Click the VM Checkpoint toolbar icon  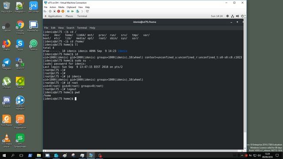click(78, 11)
